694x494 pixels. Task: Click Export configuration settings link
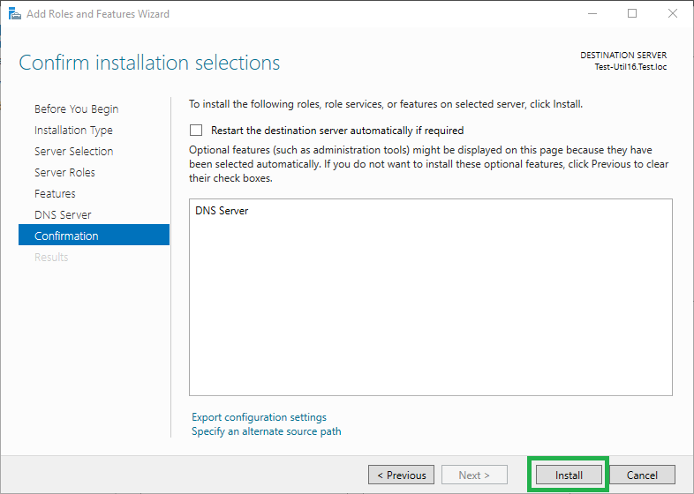tap(259, 417)
